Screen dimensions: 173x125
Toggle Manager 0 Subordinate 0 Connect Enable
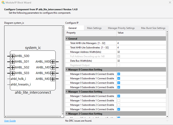pyautogui.click(x=119, y=74)
